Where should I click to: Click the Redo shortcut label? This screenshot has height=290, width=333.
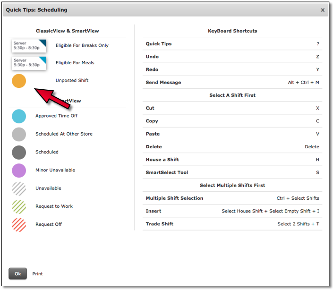pos(152,69)
